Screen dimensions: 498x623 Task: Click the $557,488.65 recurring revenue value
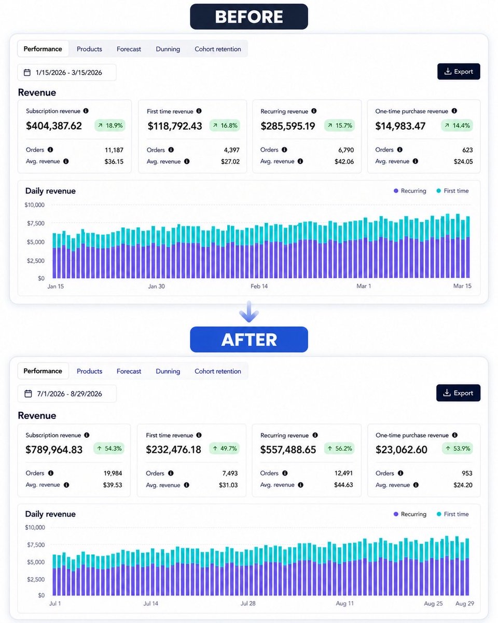point(288,450)
